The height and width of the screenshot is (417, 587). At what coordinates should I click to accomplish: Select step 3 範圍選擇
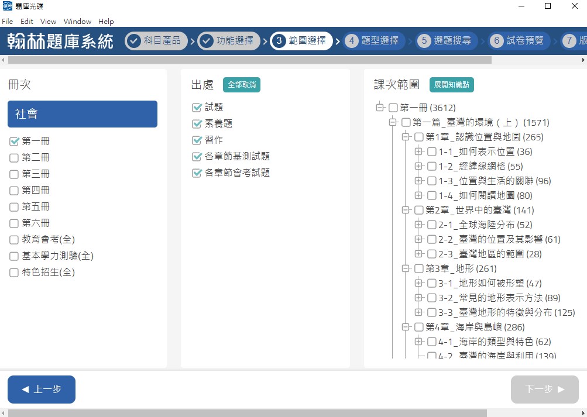[301, 41]
